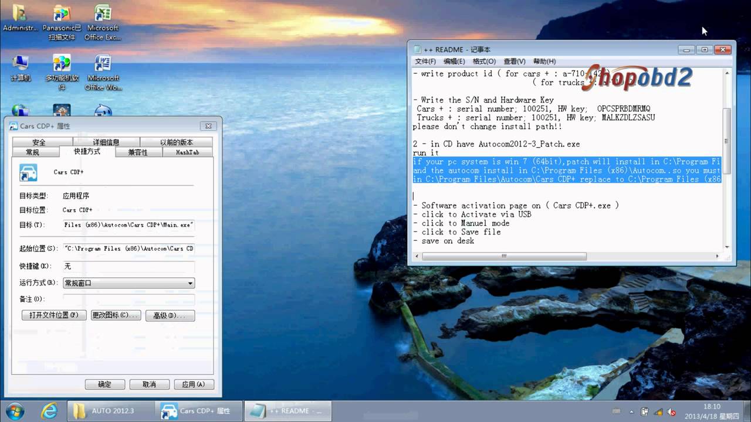Open the 帮助(H) menu in Notepad
This screenshot has width=751, height=422.
(544, 62)
